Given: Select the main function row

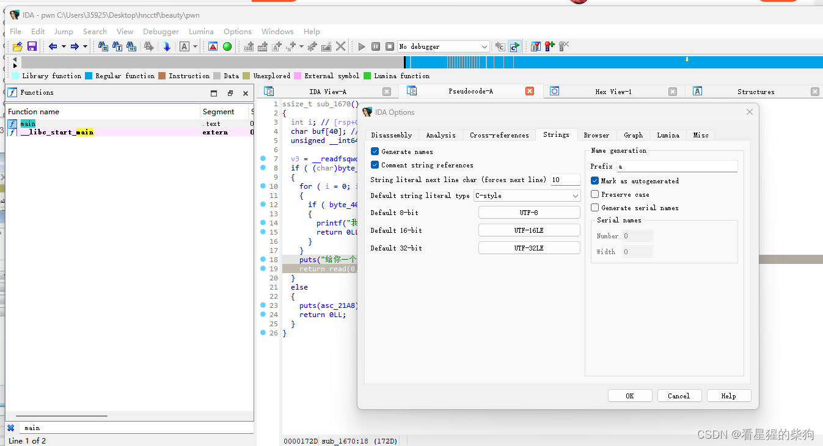Looking at the screenshot, I should [130, 123].
